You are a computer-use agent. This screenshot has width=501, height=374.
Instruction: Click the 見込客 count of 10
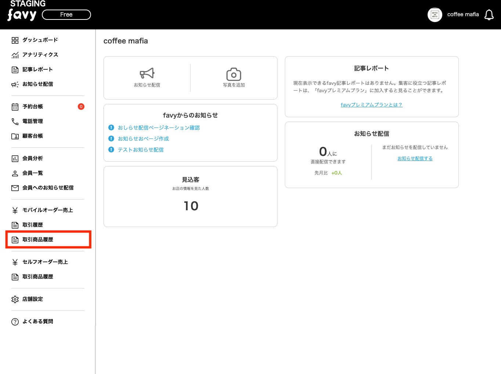point(191,206)
